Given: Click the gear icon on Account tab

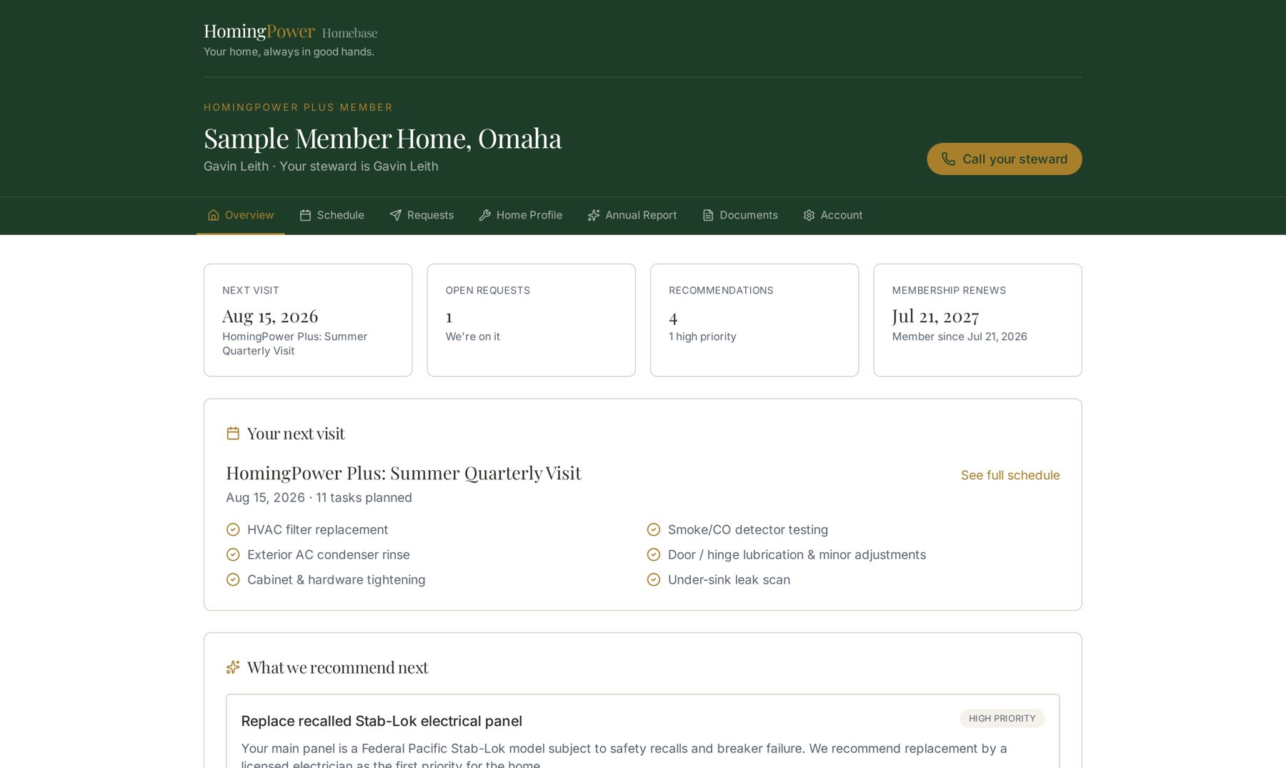Looking at the screenshot, I should [x=809, y=215].
